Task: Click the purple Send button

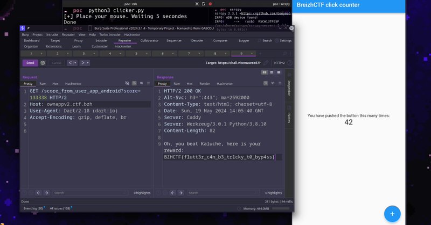Action: (x=30, y=63)
